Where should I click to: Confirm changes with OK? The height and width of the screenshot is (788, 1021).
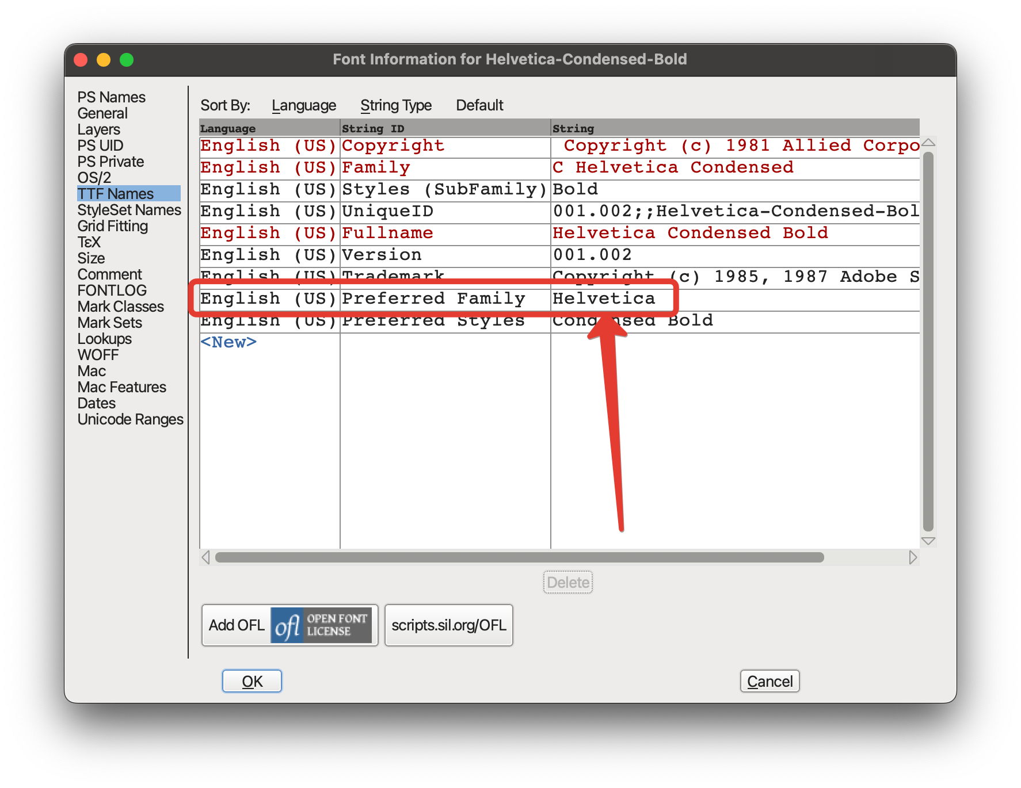click(252, 680)
